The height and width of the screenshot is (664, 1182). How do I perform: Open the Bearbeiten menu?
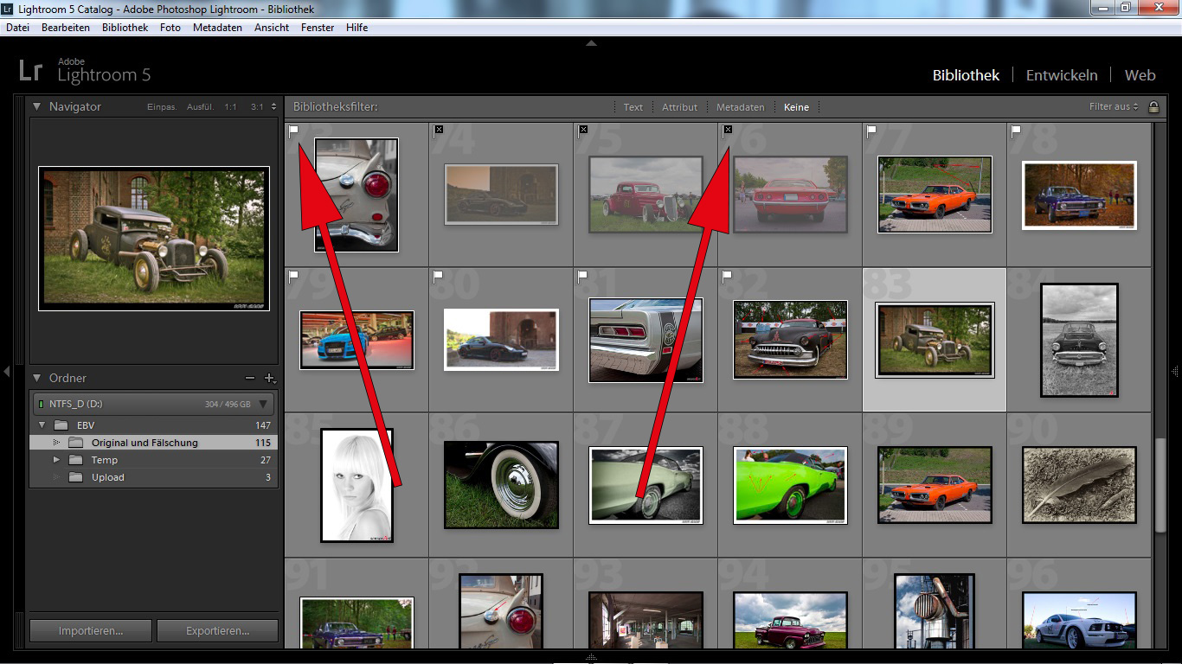tap(66, 28)
